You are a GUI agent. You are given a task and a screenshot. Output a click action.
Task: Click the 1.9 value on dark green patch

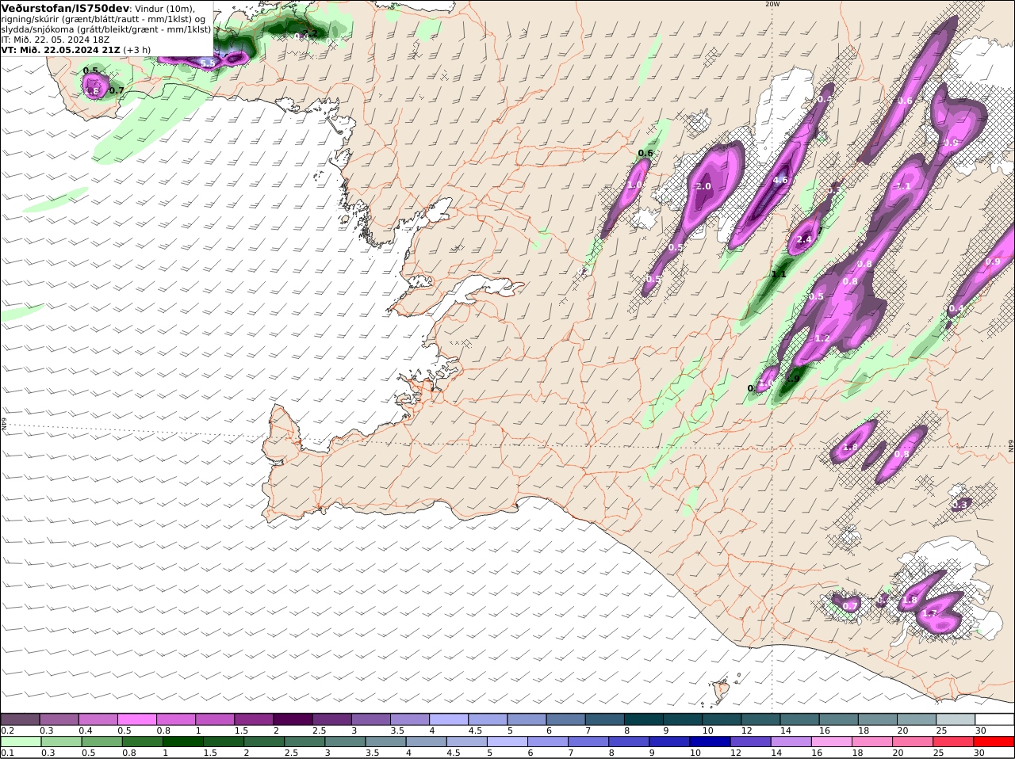[792, 379]
